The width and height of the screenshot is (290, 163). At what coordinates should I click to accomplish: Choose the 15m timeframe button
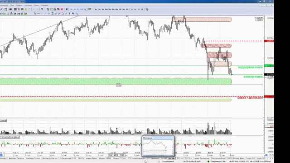click(110, 9)
